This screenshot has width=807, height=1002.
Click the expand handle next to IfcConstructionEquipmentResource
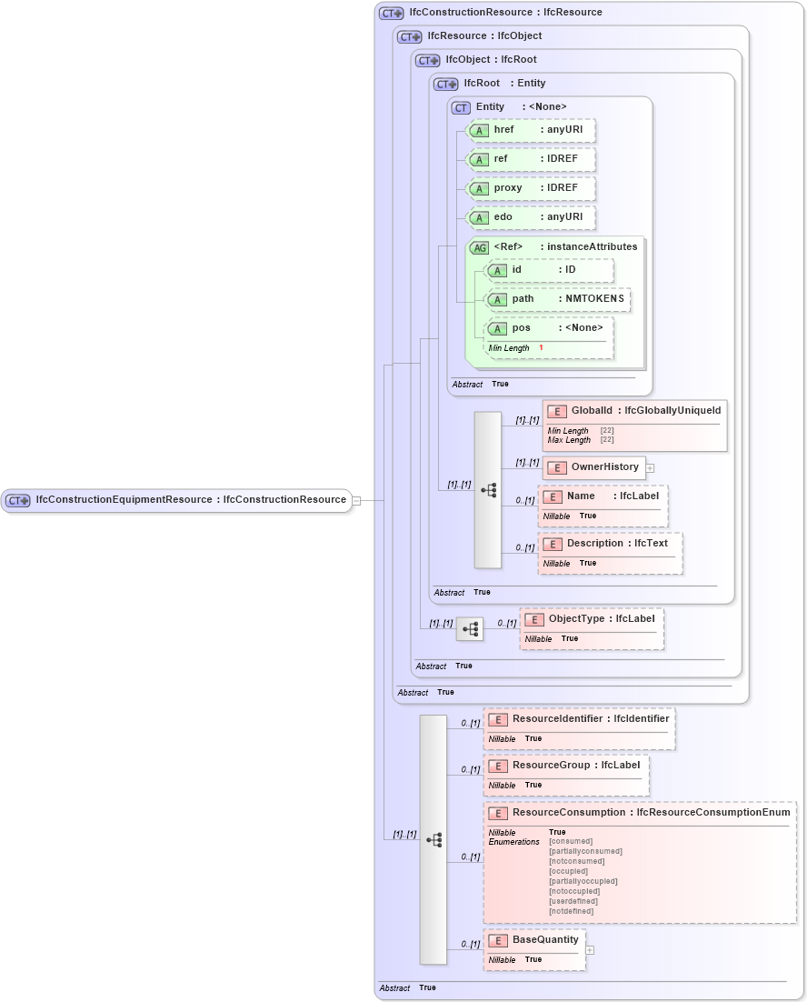pyautogui.click(x=358, y=499)
